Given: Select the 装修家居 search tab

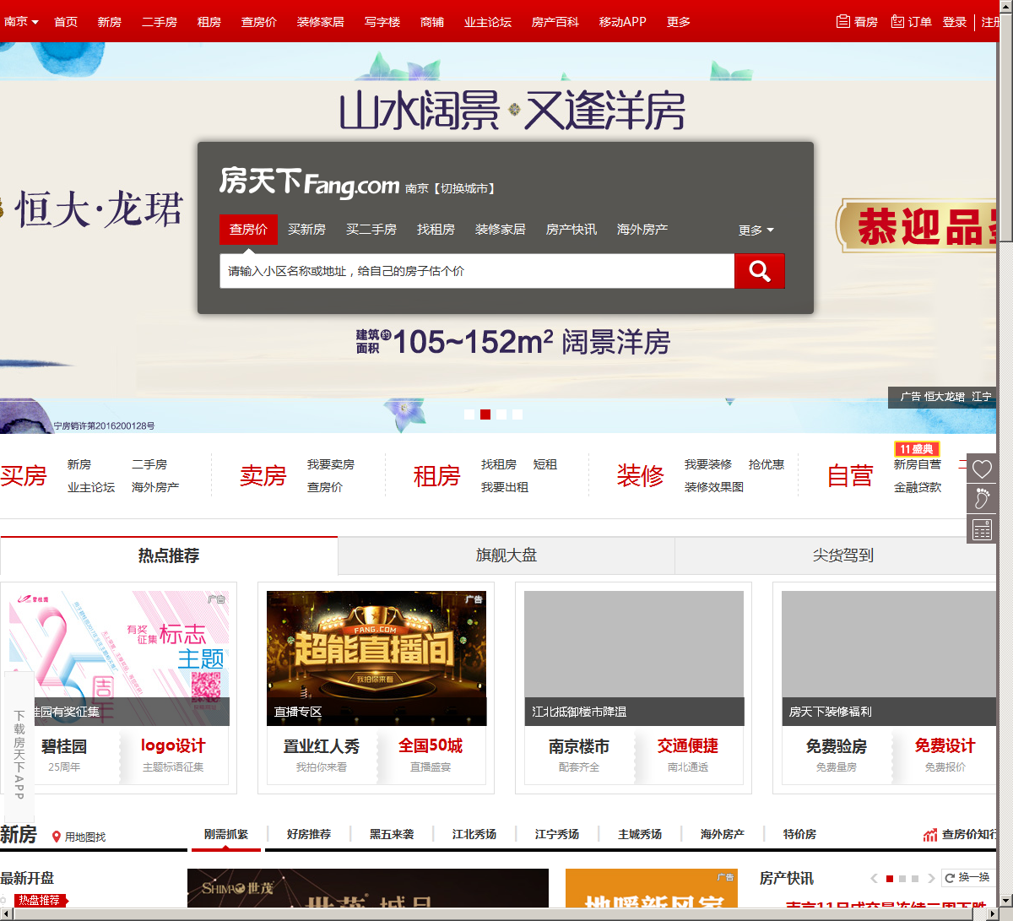Looking at the screenshot, I should (500, 230).
